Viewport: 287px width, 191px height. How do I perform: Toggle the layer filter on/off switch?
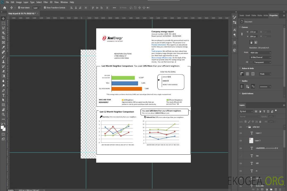(276, 111)
